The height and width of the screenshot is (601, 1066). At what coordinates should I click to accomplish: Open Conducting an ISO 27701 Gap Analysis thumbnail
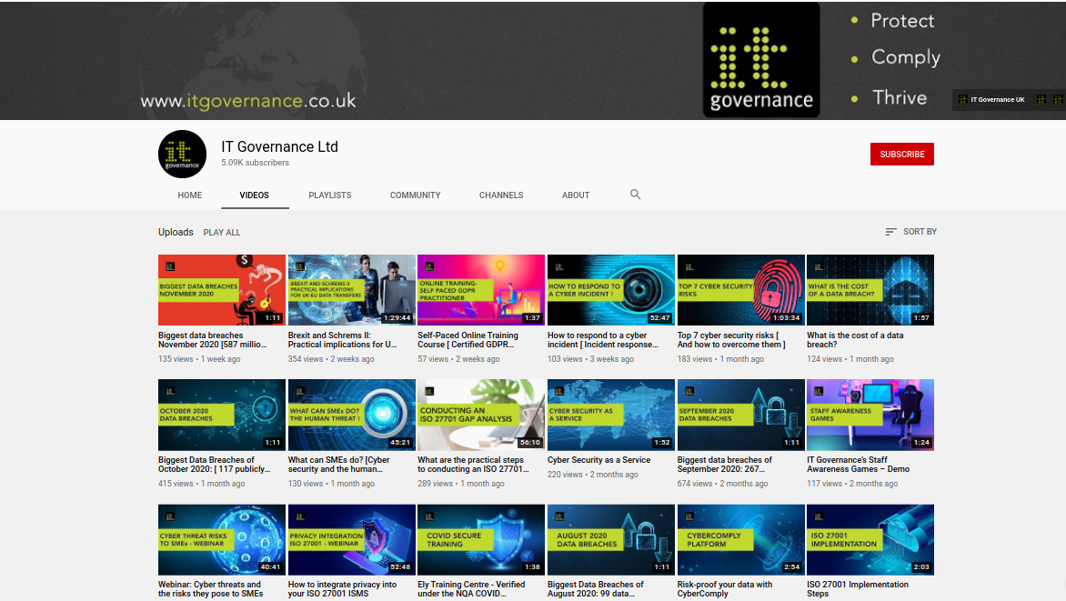(480, 415)
